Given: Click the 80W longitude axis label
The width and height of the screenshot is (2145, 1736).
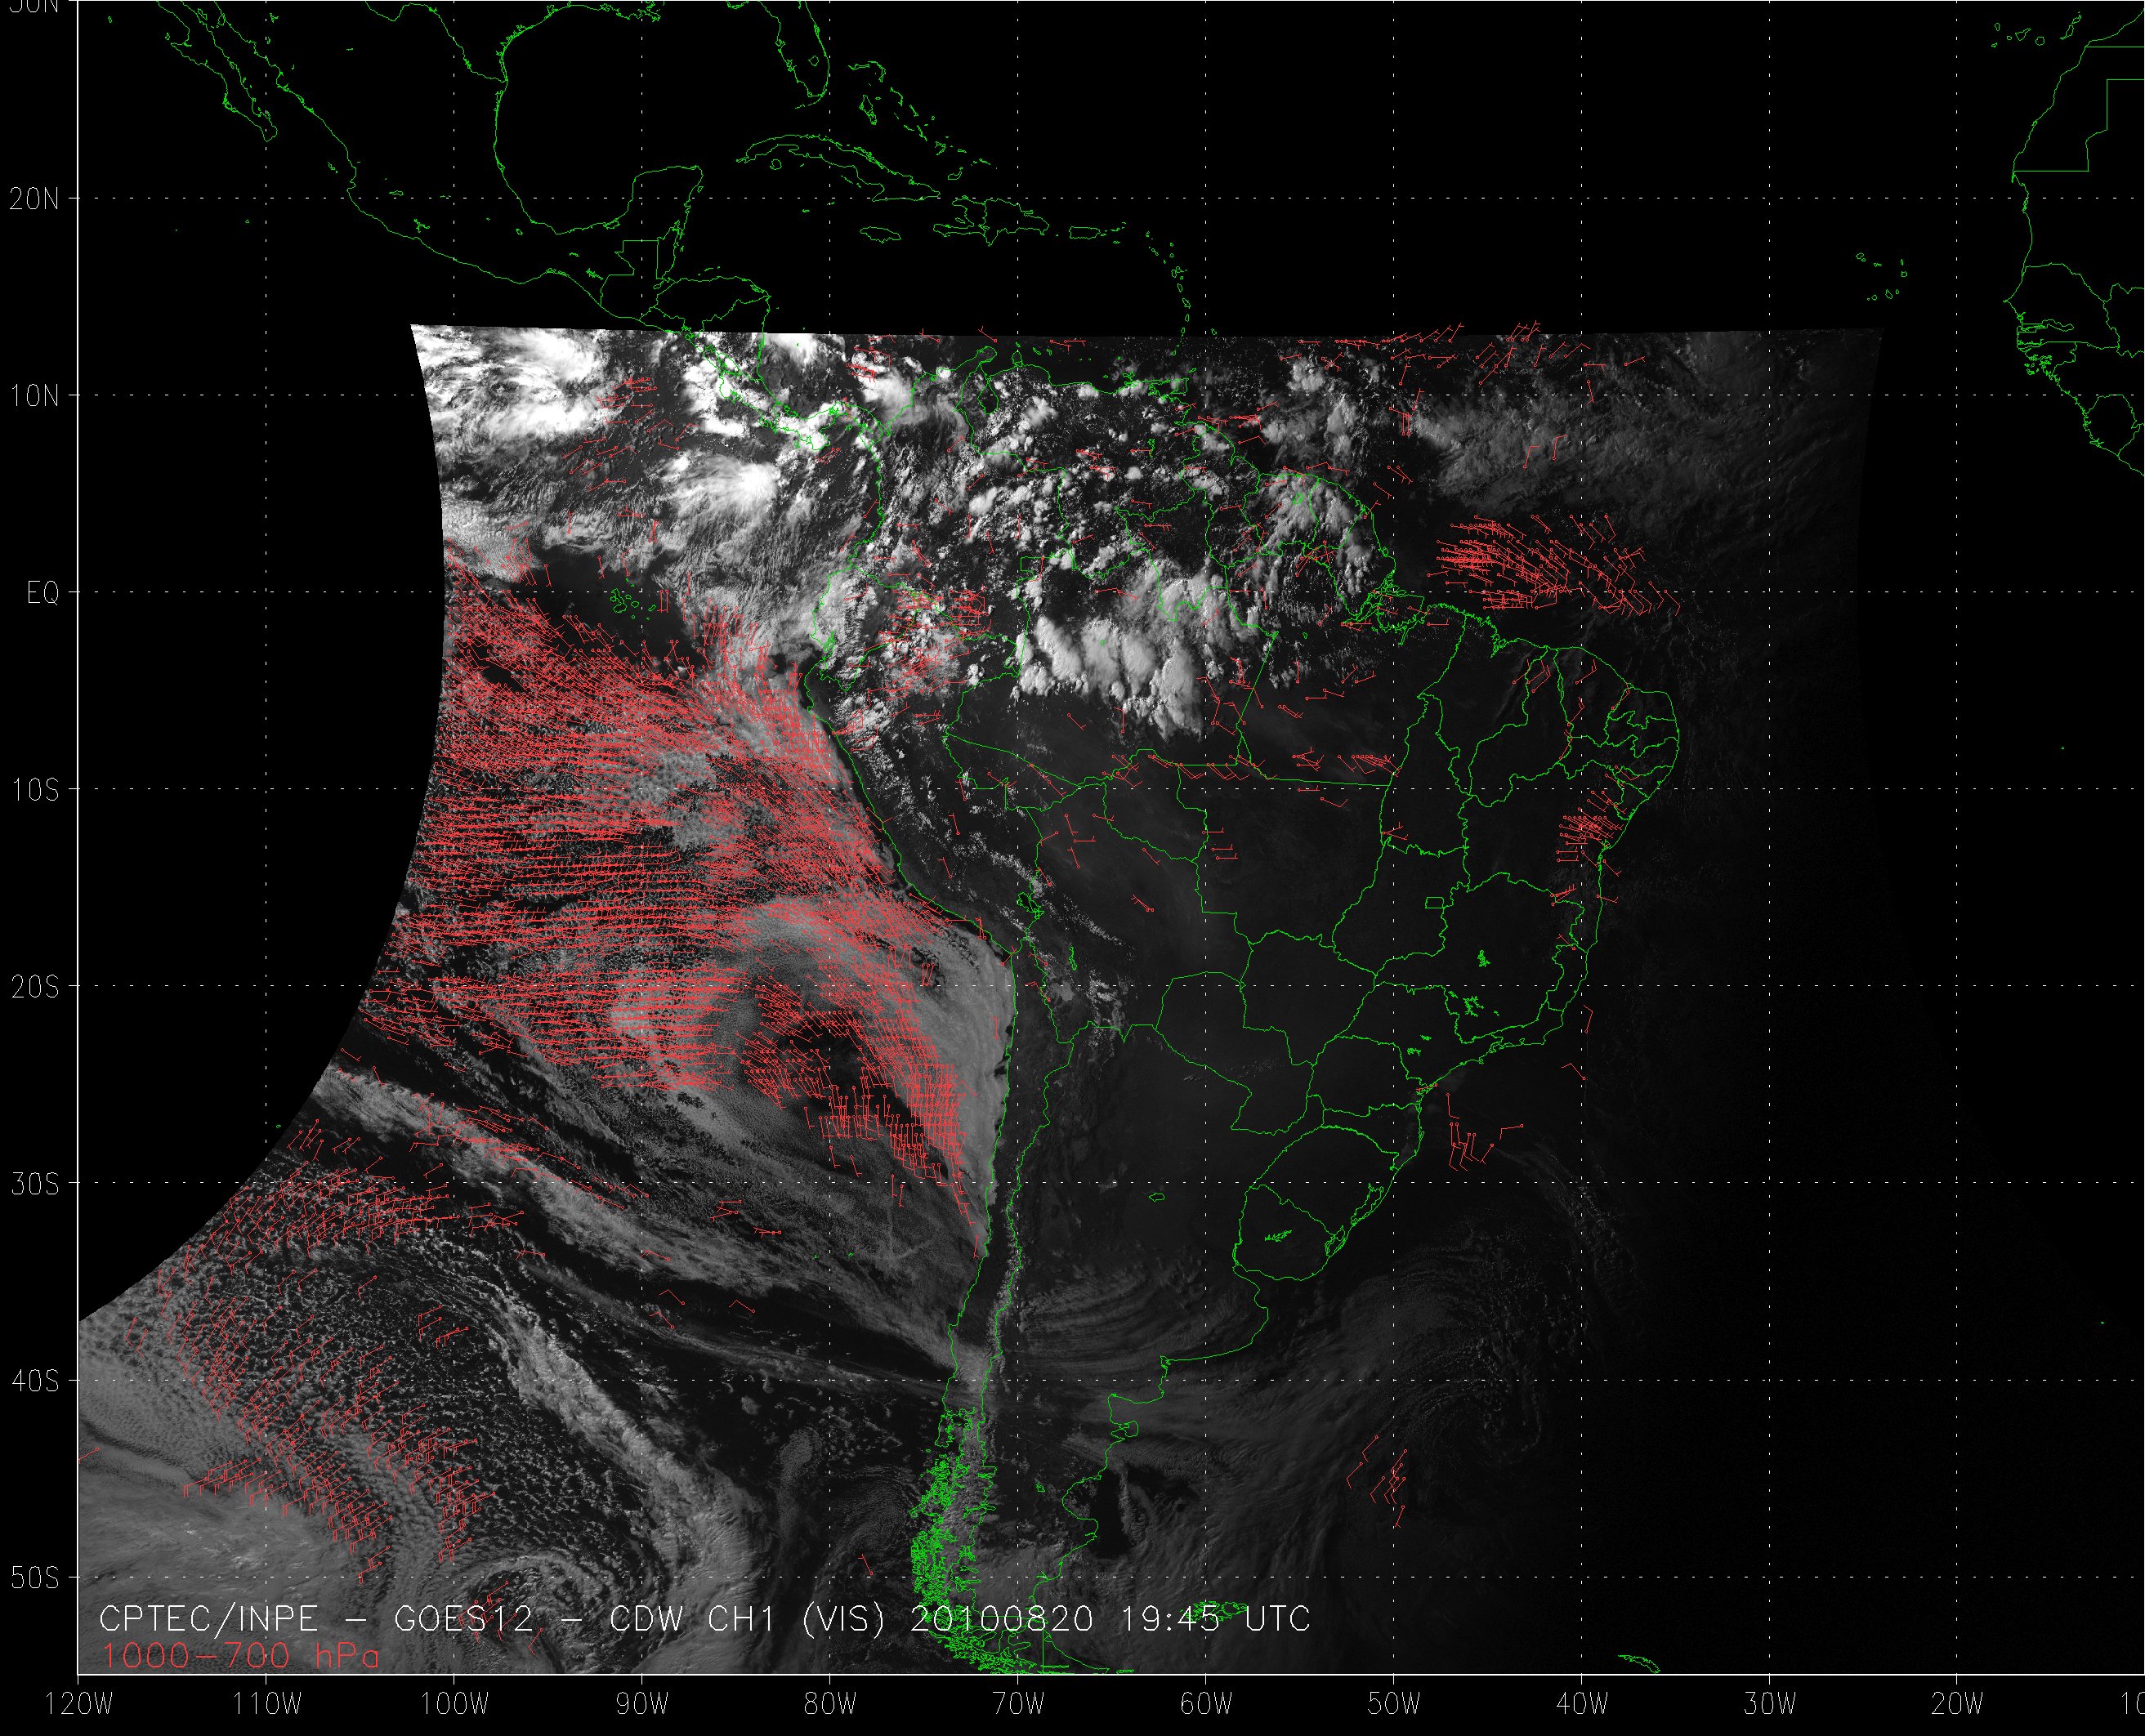Looking at the screenshot, I should (830, 1703).
